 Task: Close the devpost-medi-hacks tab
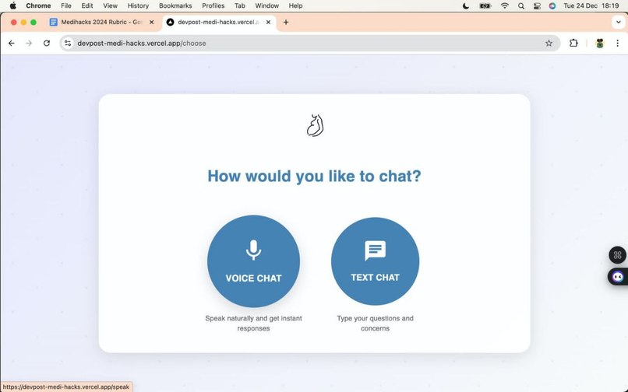[268, 23]
